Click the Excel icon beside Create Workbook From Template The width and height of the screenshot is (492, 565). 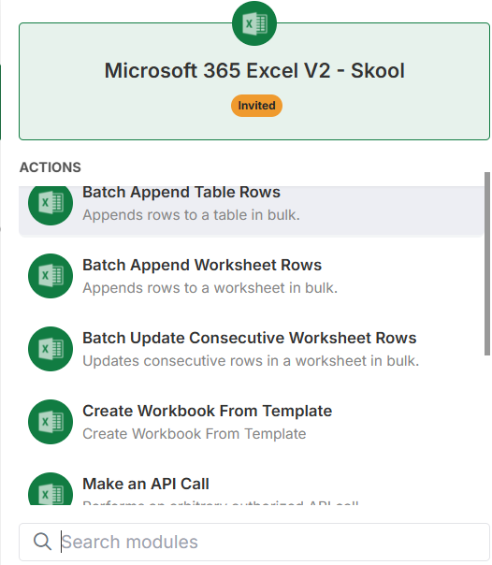pos(51,422)
